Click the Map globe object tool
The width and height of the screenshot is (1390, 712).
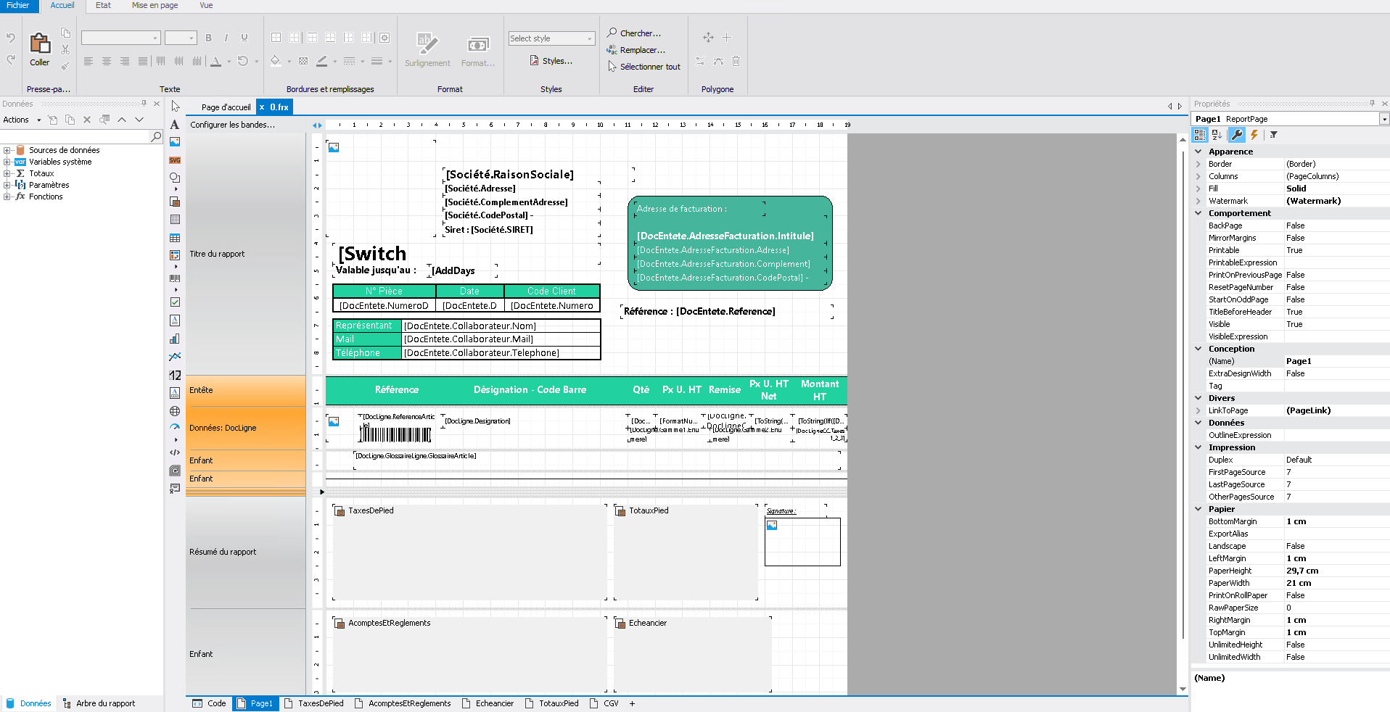pos(175,411)
